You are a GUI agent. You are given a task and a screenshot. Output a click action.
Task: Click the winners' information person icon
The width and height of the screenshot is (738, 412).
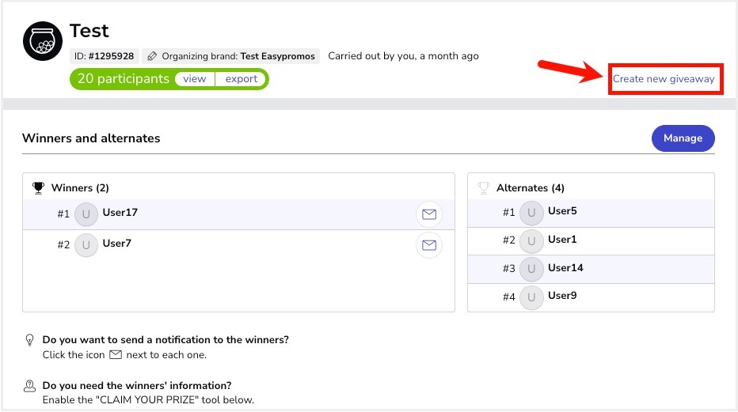pos(29,386)
